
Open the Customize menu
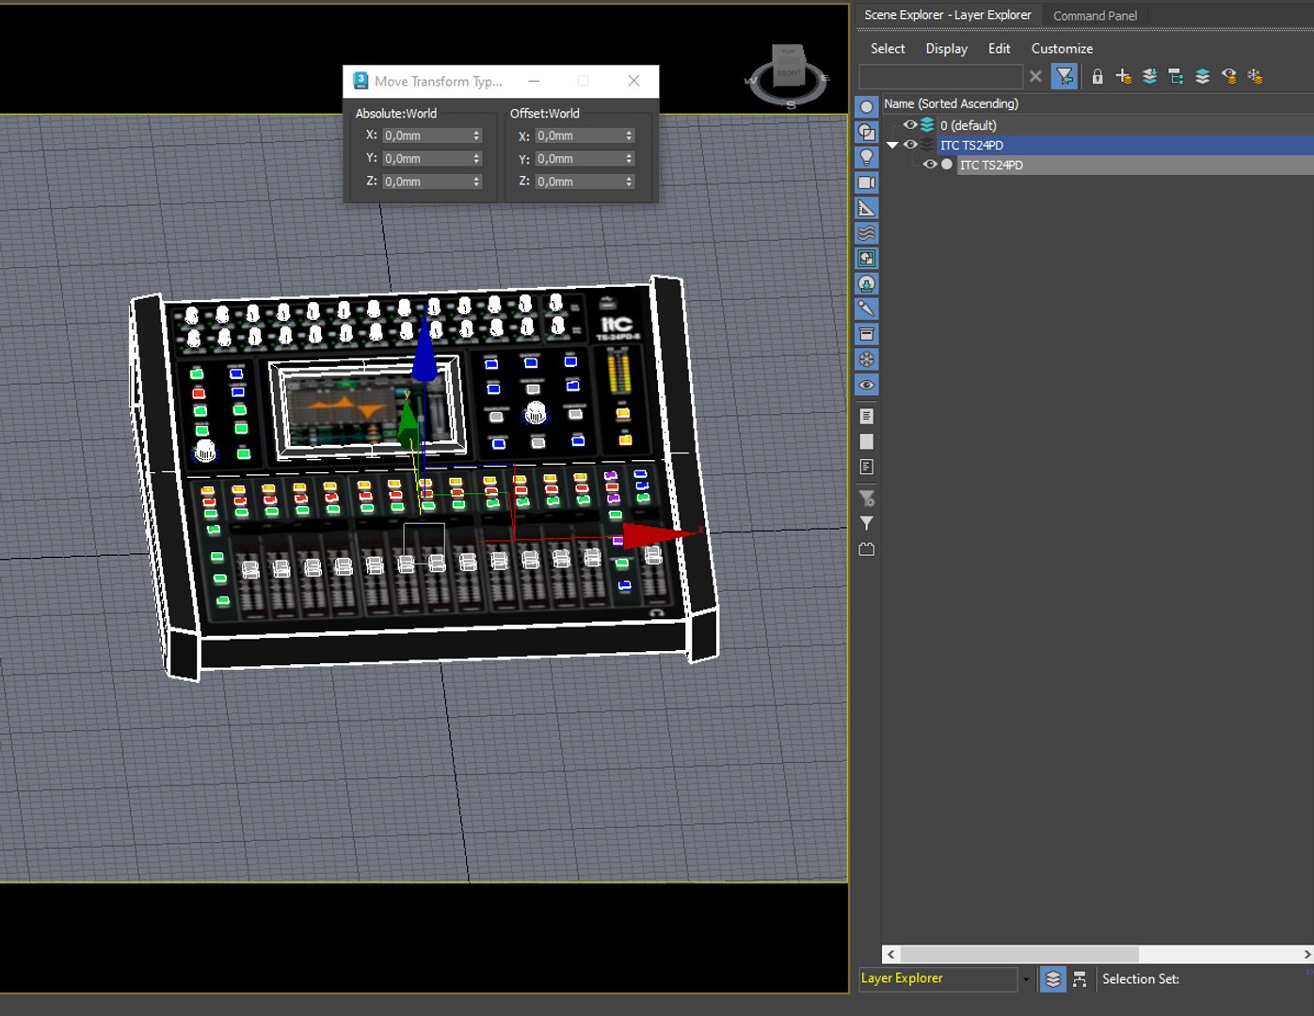coord(1062,48)
